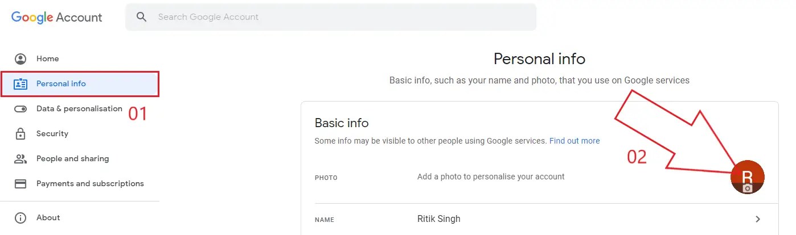796x235 pixels.
Task: Open People and sharing page
Action: [72, 159]
